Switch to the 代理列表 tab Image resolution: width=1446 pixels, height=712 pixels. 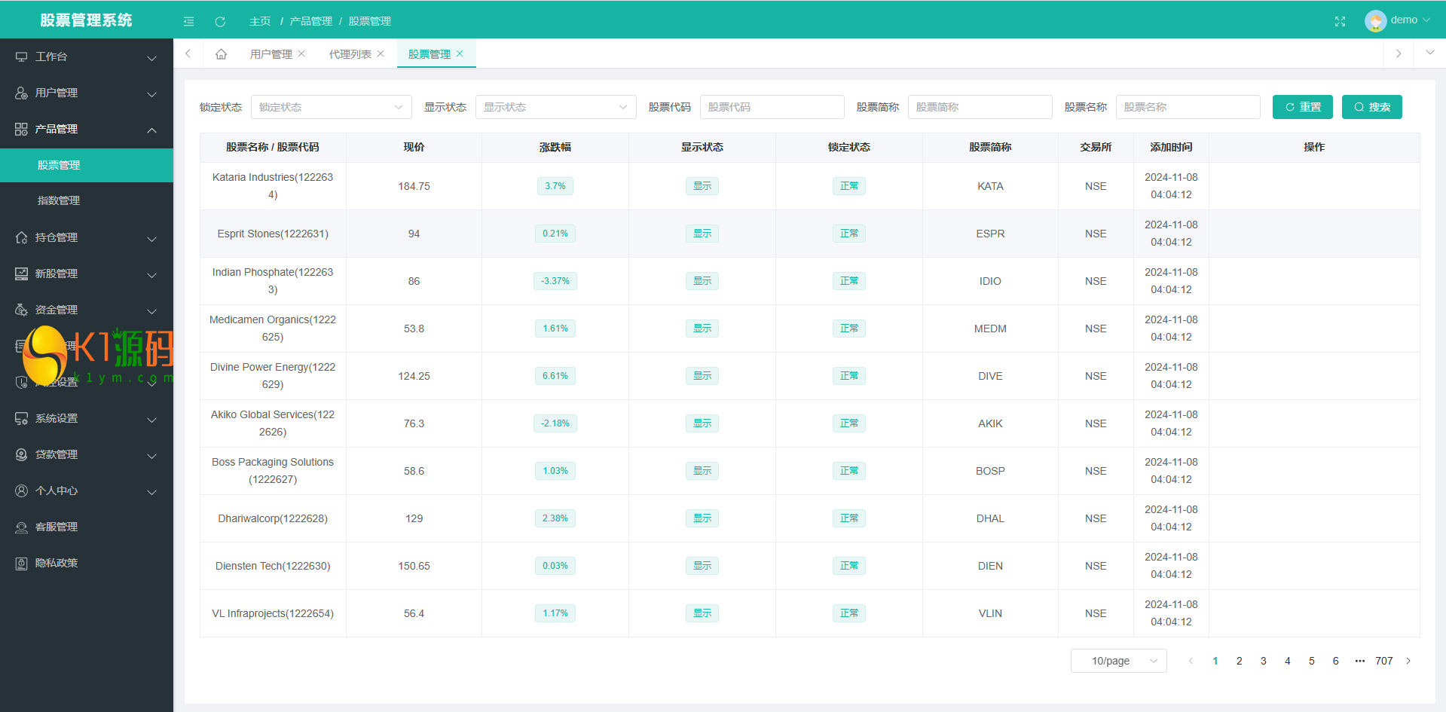[x=350, y=54]
